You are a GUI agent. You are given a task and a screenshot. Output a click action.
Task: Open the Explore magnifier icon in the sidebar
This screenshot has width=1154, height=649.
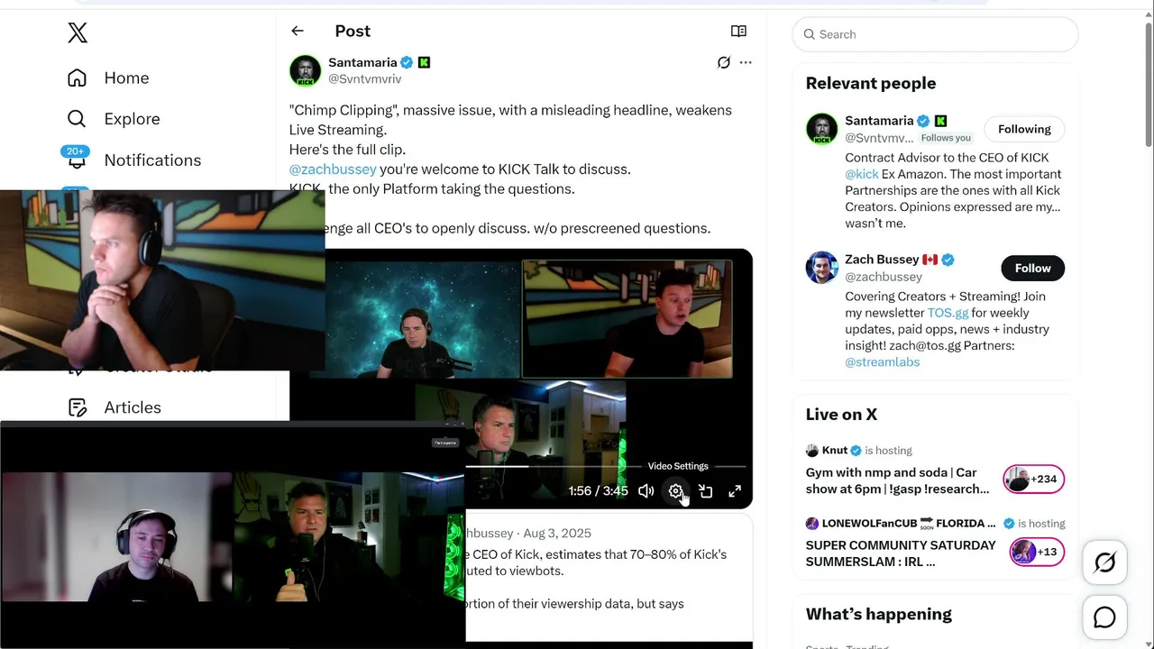pyautogui.click(x=78, y=119)
